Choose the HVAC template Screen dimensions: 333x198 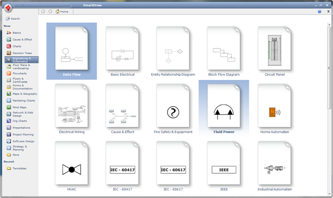pyautogui.click(x=72, y=166)
